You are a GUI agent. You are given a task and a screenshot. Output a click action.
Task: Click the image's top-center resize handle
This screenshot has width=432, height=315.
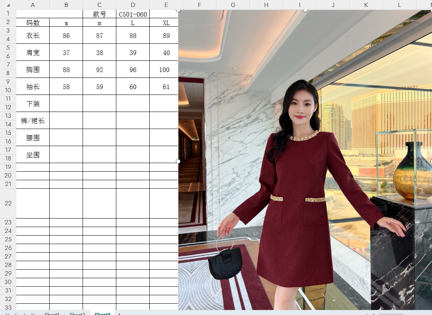coord(305,10)
